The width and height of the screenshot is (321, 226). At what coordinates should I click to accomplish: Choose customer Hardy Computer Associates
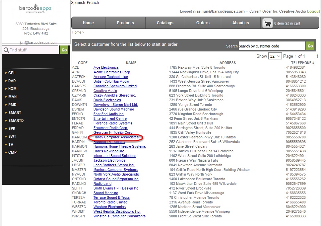(116, 137)
